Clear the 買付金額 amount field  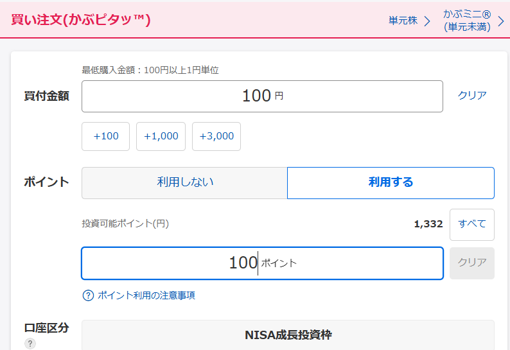point(472,96)
